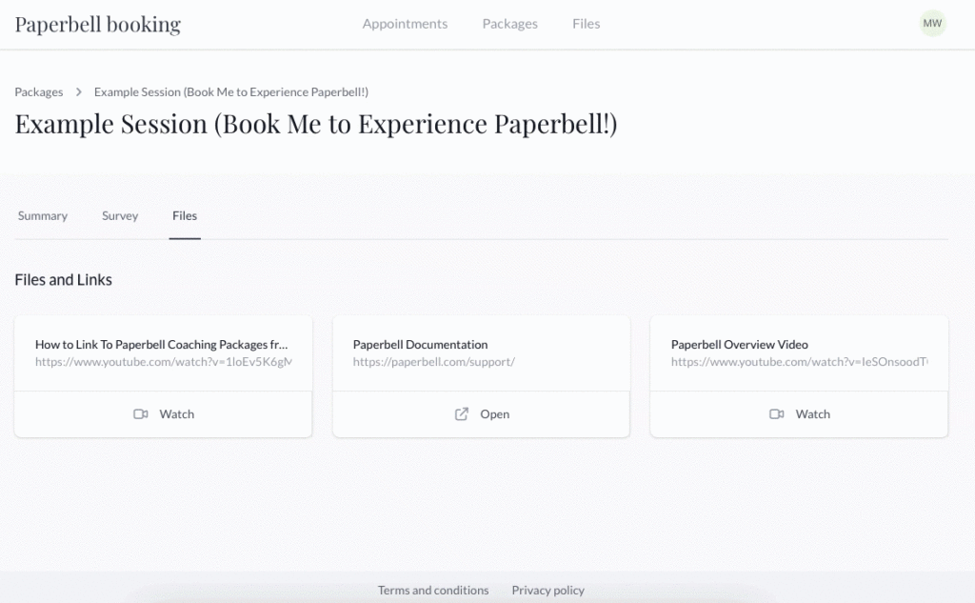The height and width of the screenshot is (603, 975).
Task: Go back to Packages via breadcrumb
Action: pos(39,92)
